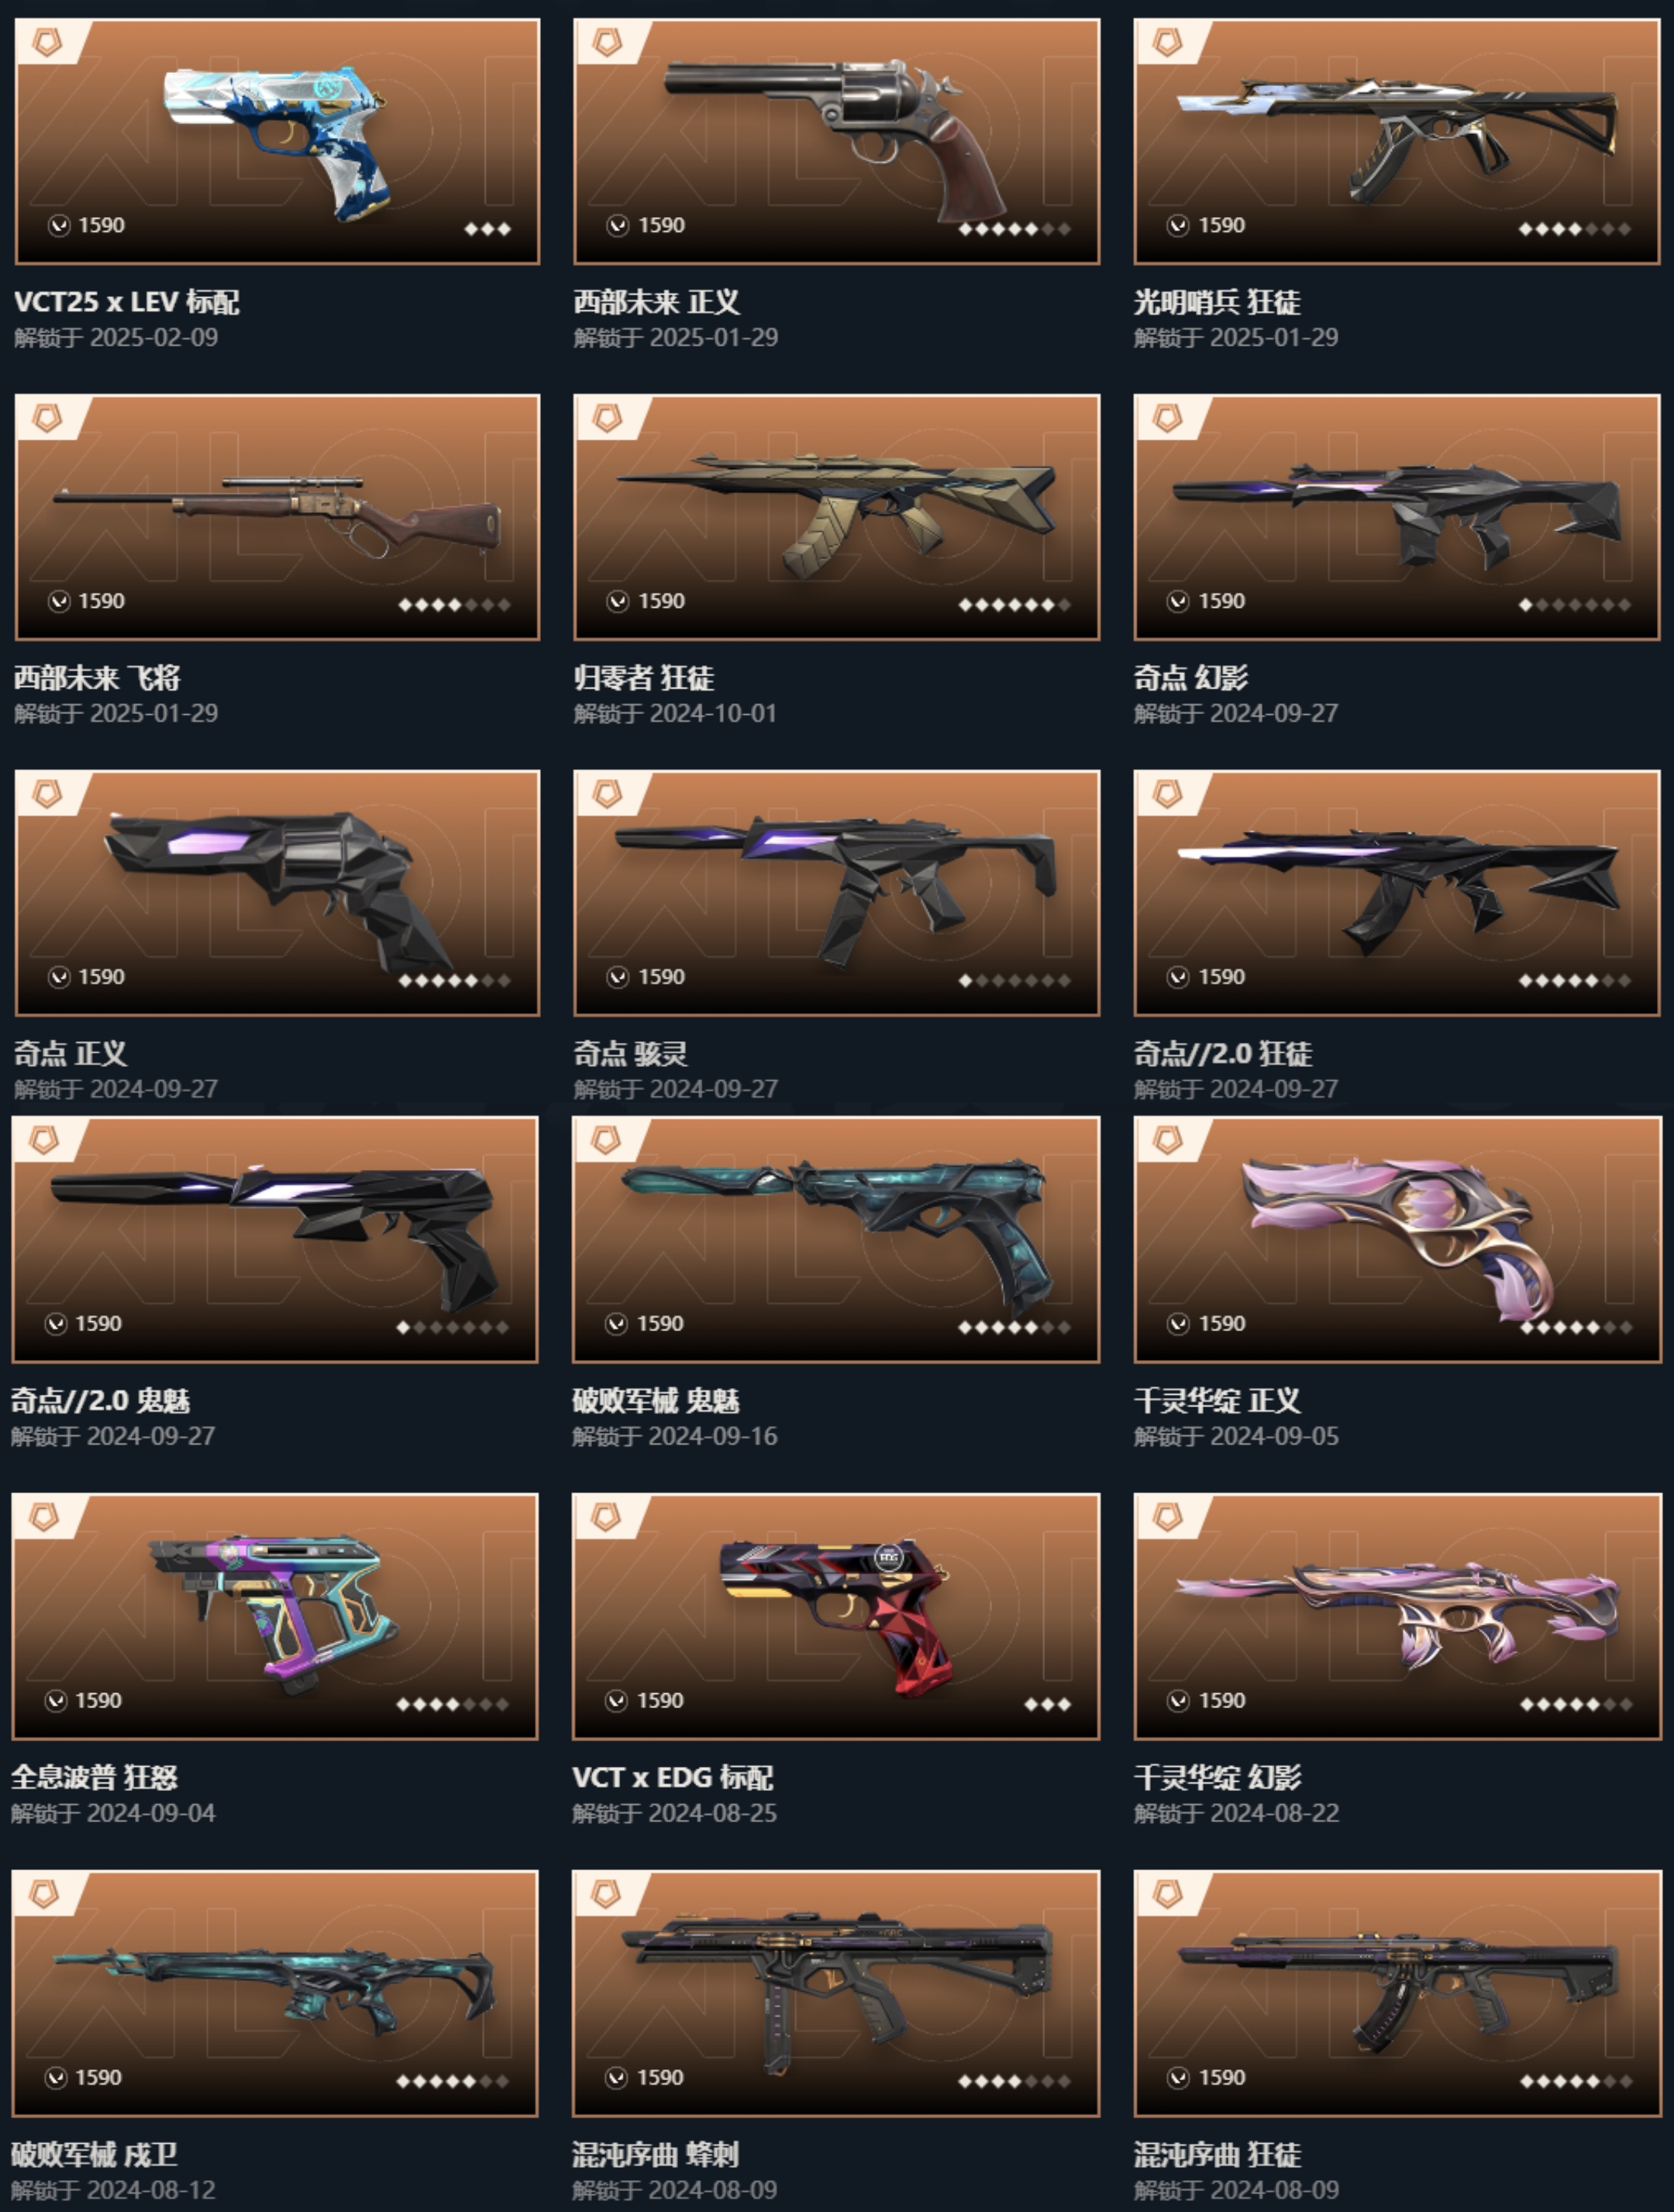The image size is (1674, 2212).
Task: Click the tier badge on 全息波普 狂怒
Action: 44,1517
